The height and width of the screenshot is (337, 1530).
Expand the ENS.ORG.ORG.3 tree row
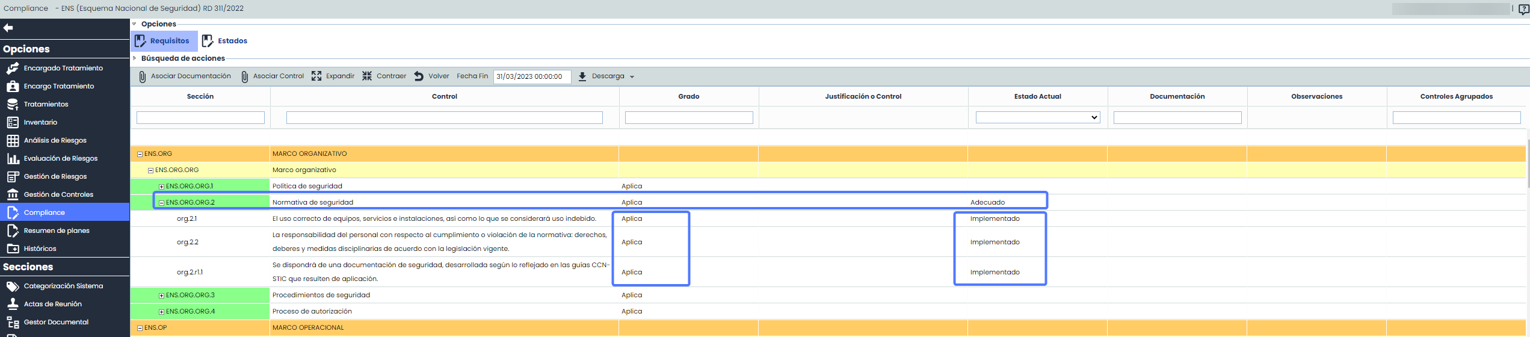tap(161, 295)
